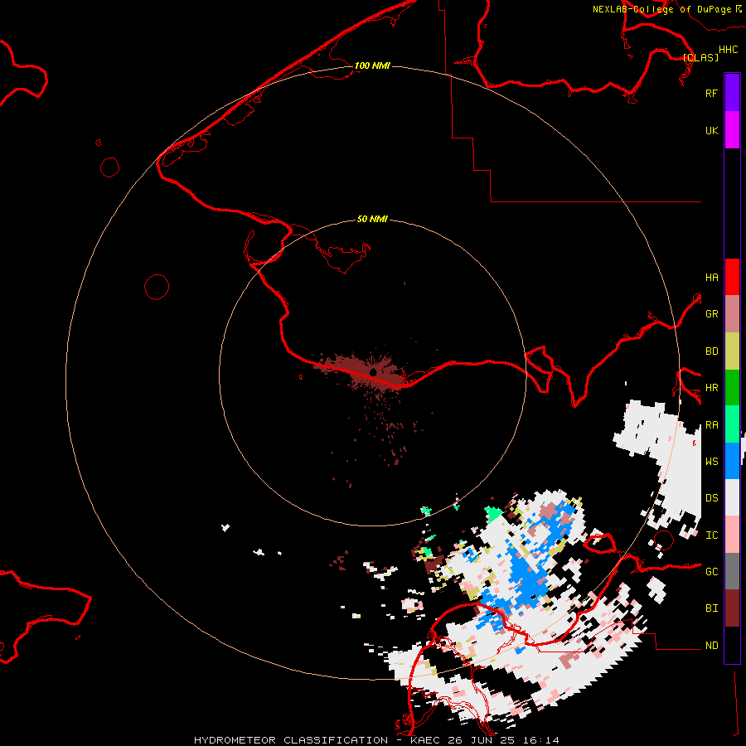Select the GR legend color block
The height and width of the screenshot is (746, 746).
click(732, 314)
